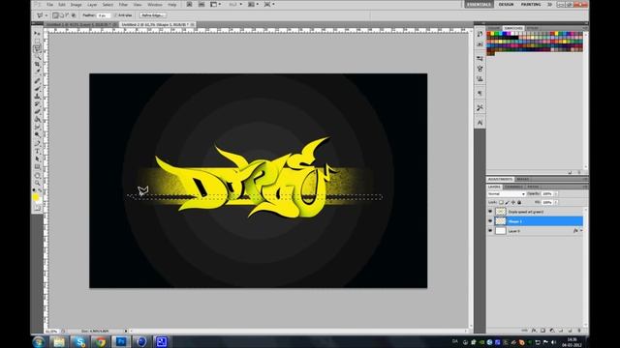This screenshot has height=348, width=620.
Task: Toggle visibility of Layer 0
Action: pos(490,230)
